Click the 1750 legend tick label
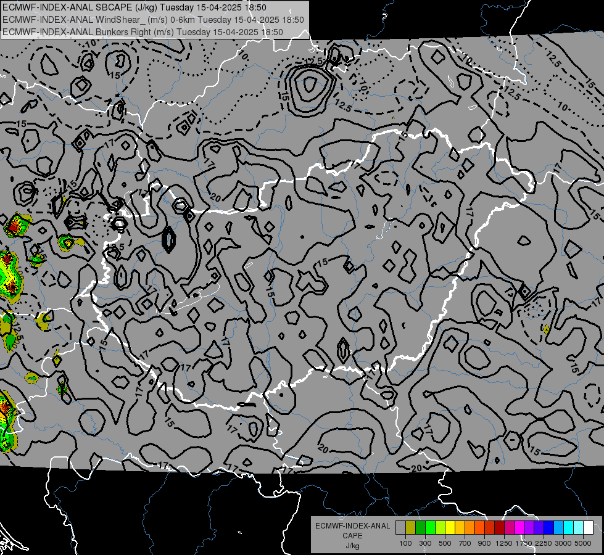The width and height of the screenshot is (604, 555). point(524,543)
